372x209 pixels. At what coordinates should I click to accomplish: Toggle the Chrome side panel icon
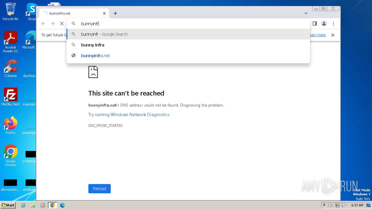(x=314, y=24)
